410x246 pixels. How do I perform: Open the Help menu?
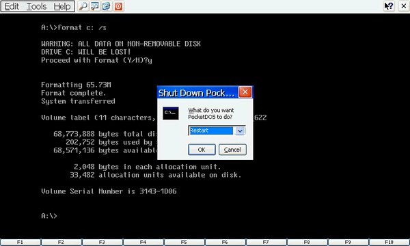62,6
